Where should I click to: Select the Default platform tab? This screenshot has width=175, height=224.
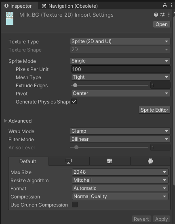pyautogui.click(x=28, y=161)
